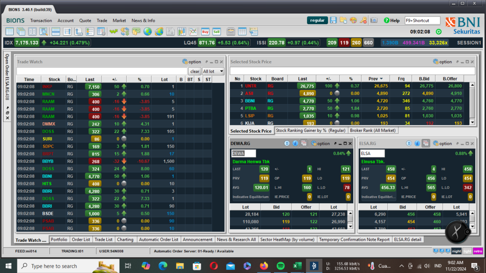Click the globe with orange ring icon

coord(159,32)
